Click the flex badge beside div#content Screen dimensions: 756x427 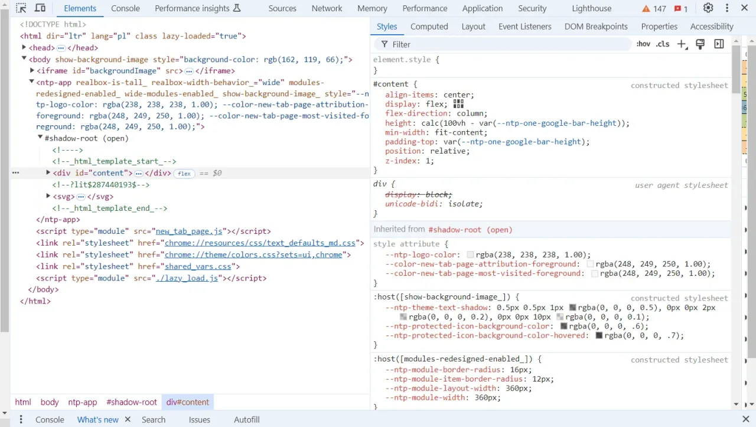pyautogui.click(x=184, y=173)
